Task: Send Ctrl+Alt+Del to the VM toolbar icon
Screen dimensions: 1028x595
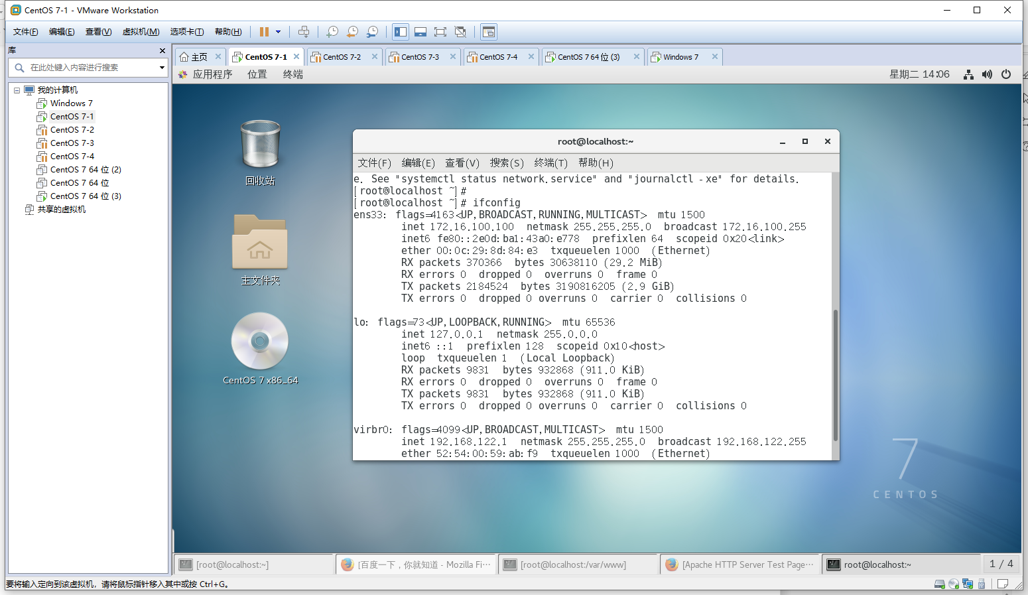Action: pos(304,32)
